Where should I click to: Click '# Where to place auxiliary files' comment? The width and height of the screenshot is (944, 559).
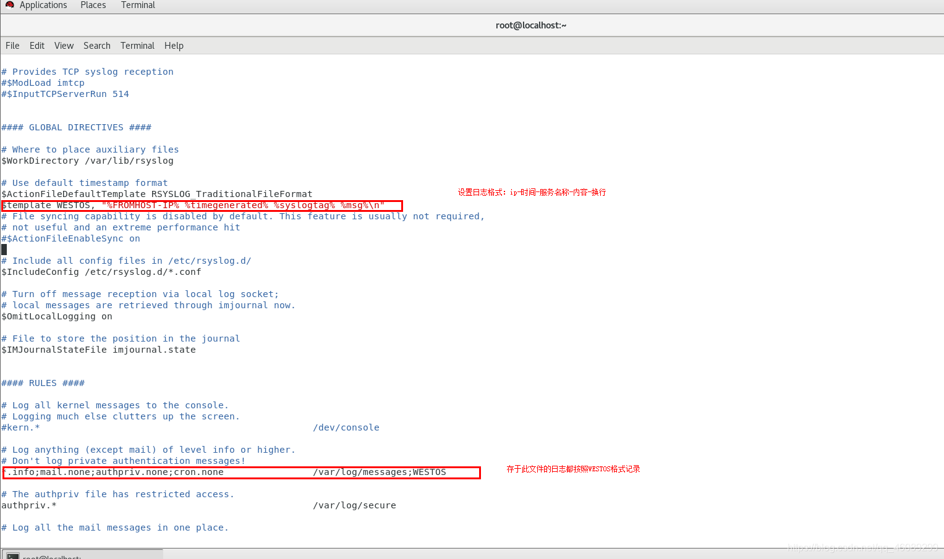click(90, 149)
